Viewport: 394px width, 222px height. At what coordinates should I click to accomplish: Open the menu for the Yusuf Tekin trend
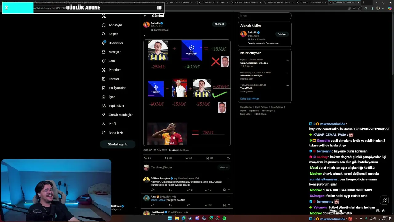point(287,86)
